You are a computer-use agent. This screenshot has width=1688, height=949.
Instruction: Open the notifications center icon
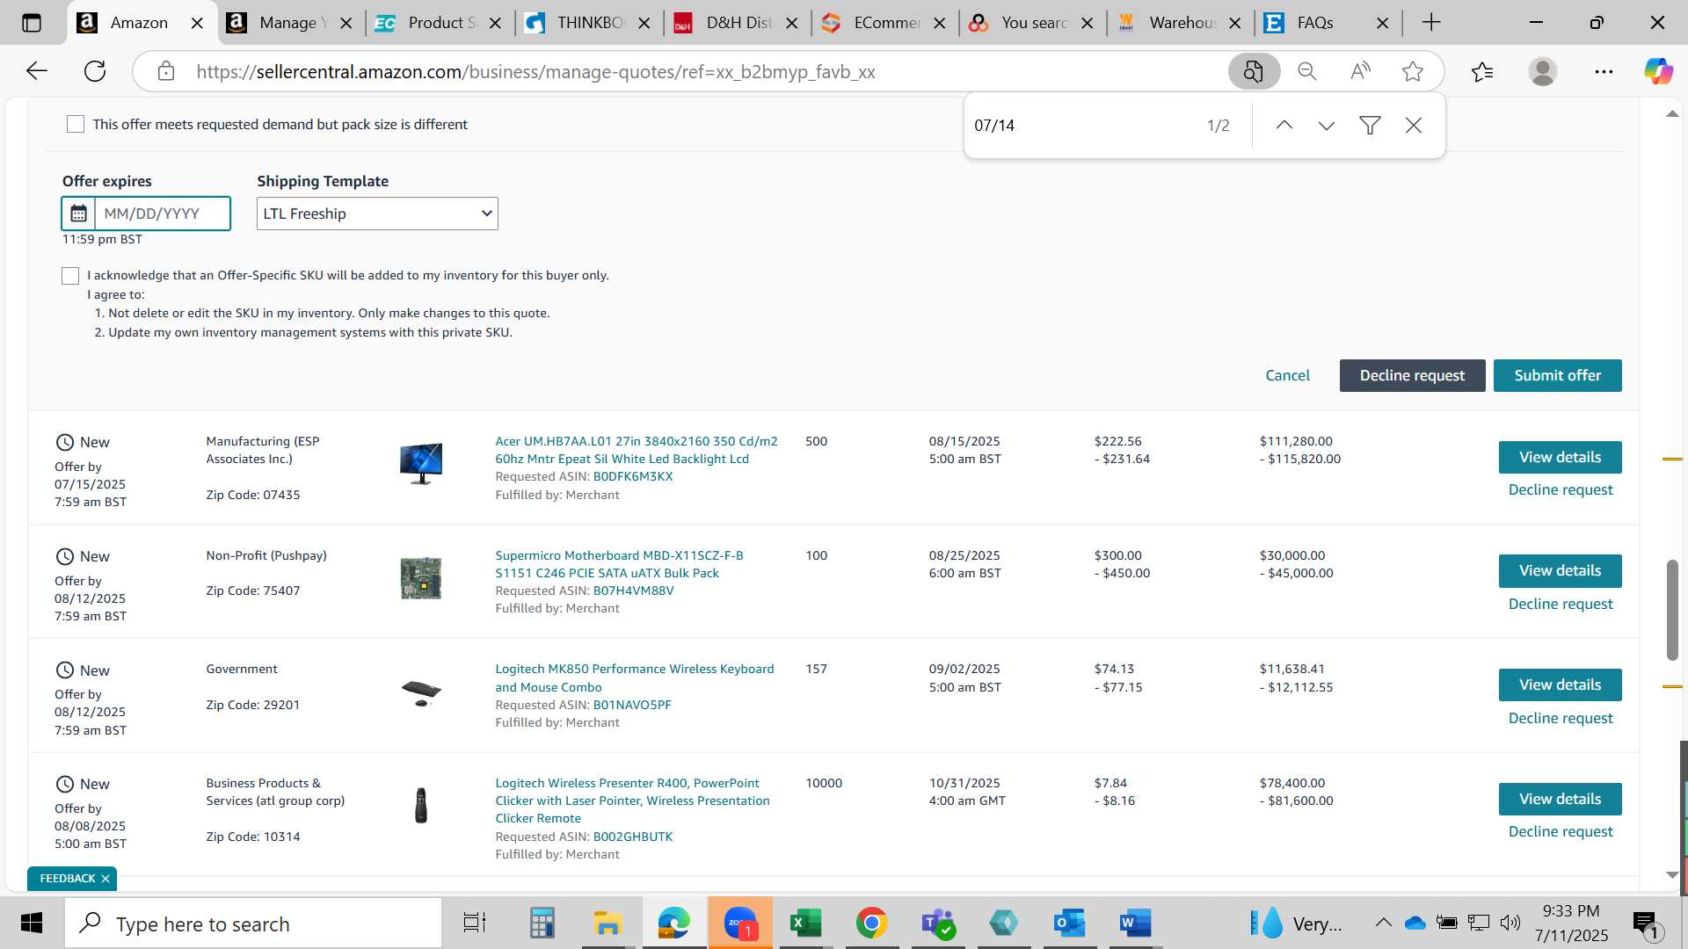pos(1645,924)
